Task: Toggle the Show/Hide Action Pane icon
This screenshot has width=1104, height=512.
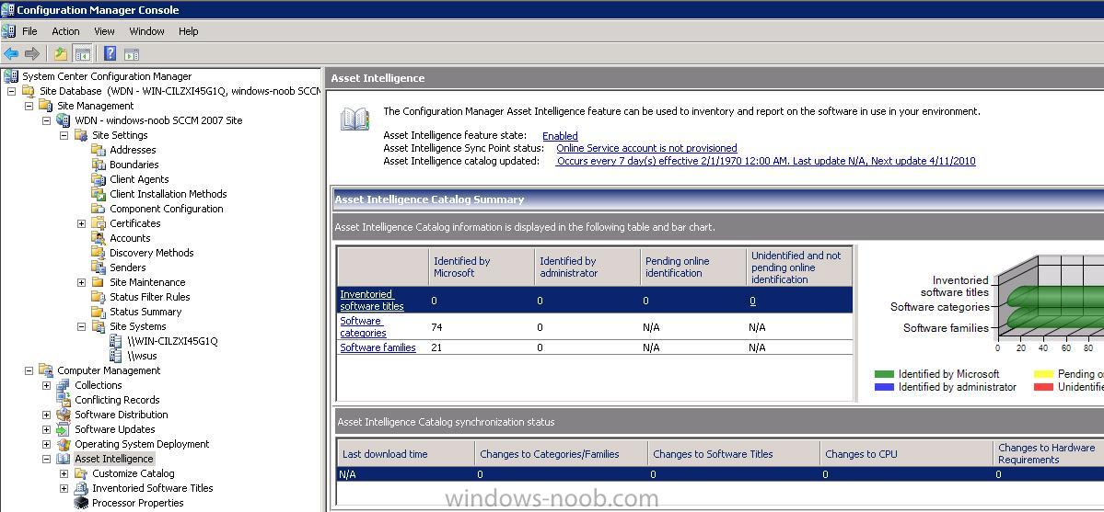Action: 132,54
